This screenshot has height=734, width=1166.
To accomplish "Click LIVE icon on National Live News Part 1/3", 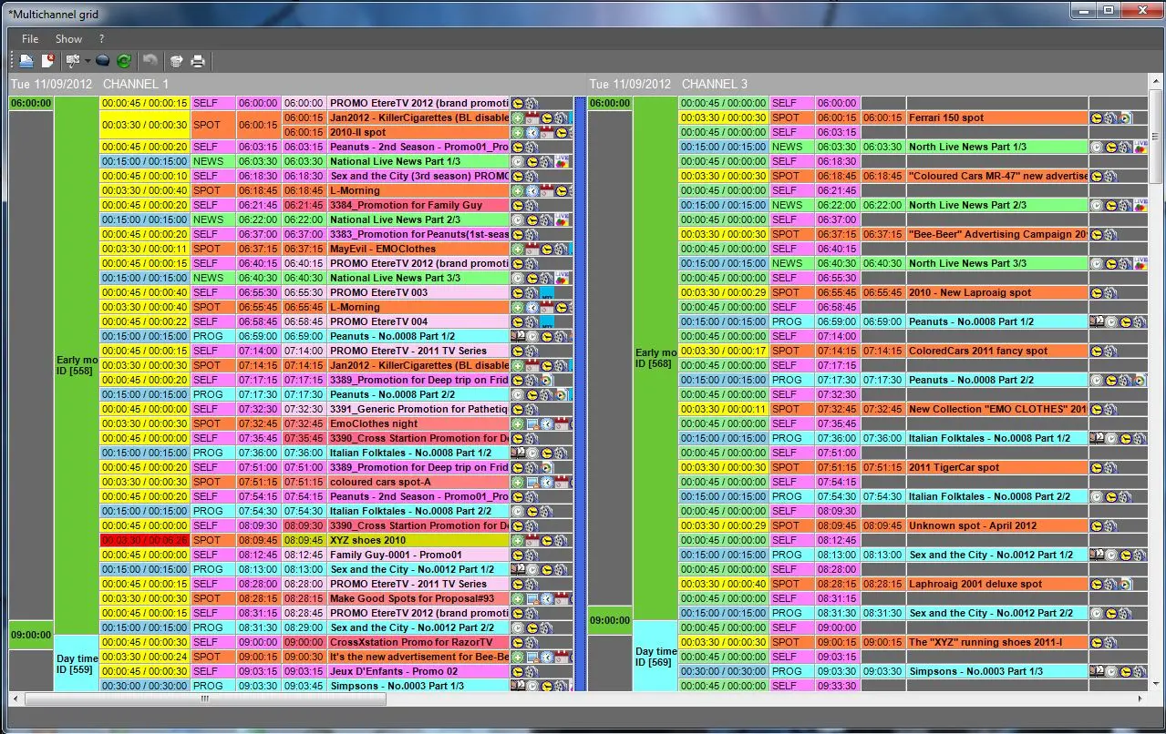I will click(x=562, y=161).
